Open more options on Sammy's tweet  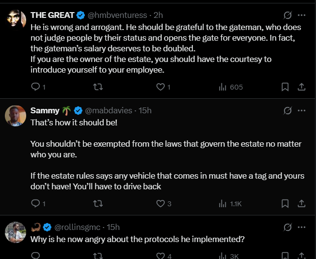pyautogui.click(x=301, y=110)
